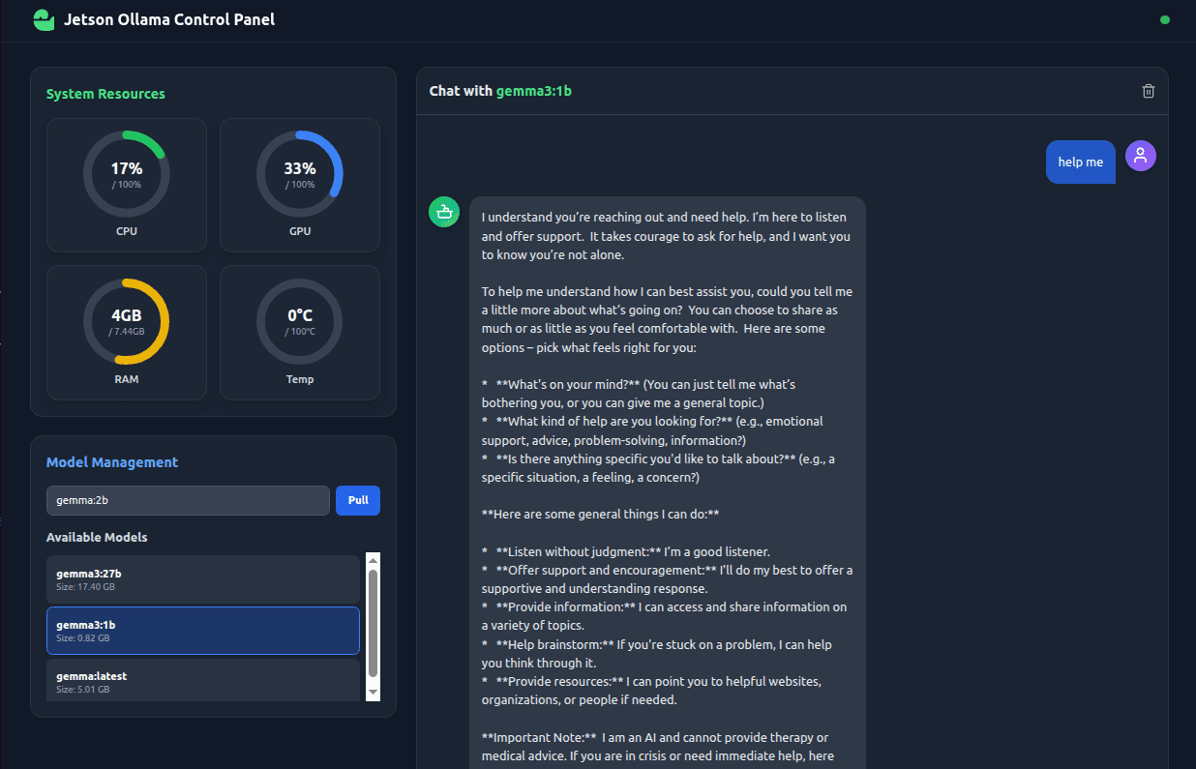This screenshot has height=769, width=1196.
Task: Click the Jetson Ollama Control Panel title
Action: [169, 19]
